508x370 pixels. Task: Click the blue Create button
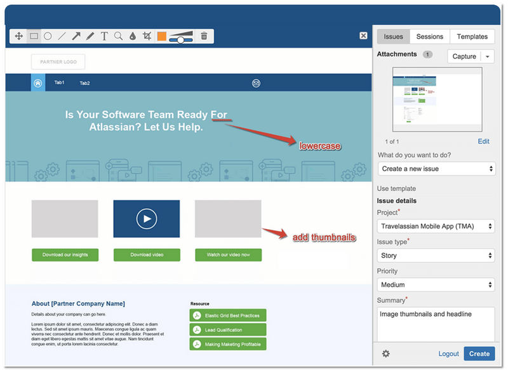pos(479,353)
